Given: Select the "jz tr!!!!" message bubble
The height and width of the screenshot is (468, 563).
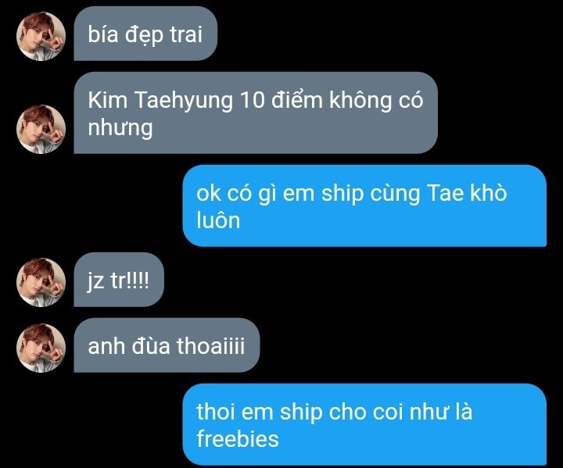Looking at the screenshot, I should click(119, 280).
